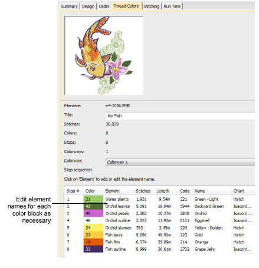
Task: Select the yellow swatch numbered 24
Action: coord(93,228)
